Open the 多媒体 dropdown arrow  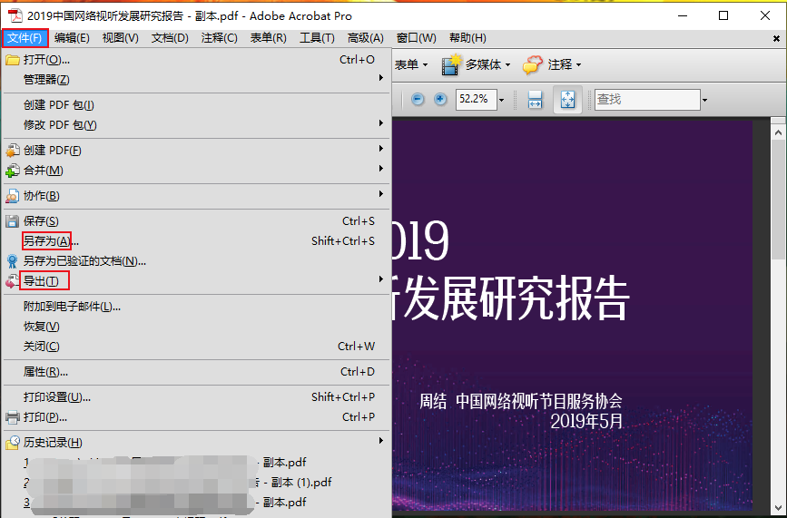[x=508, y=64]
